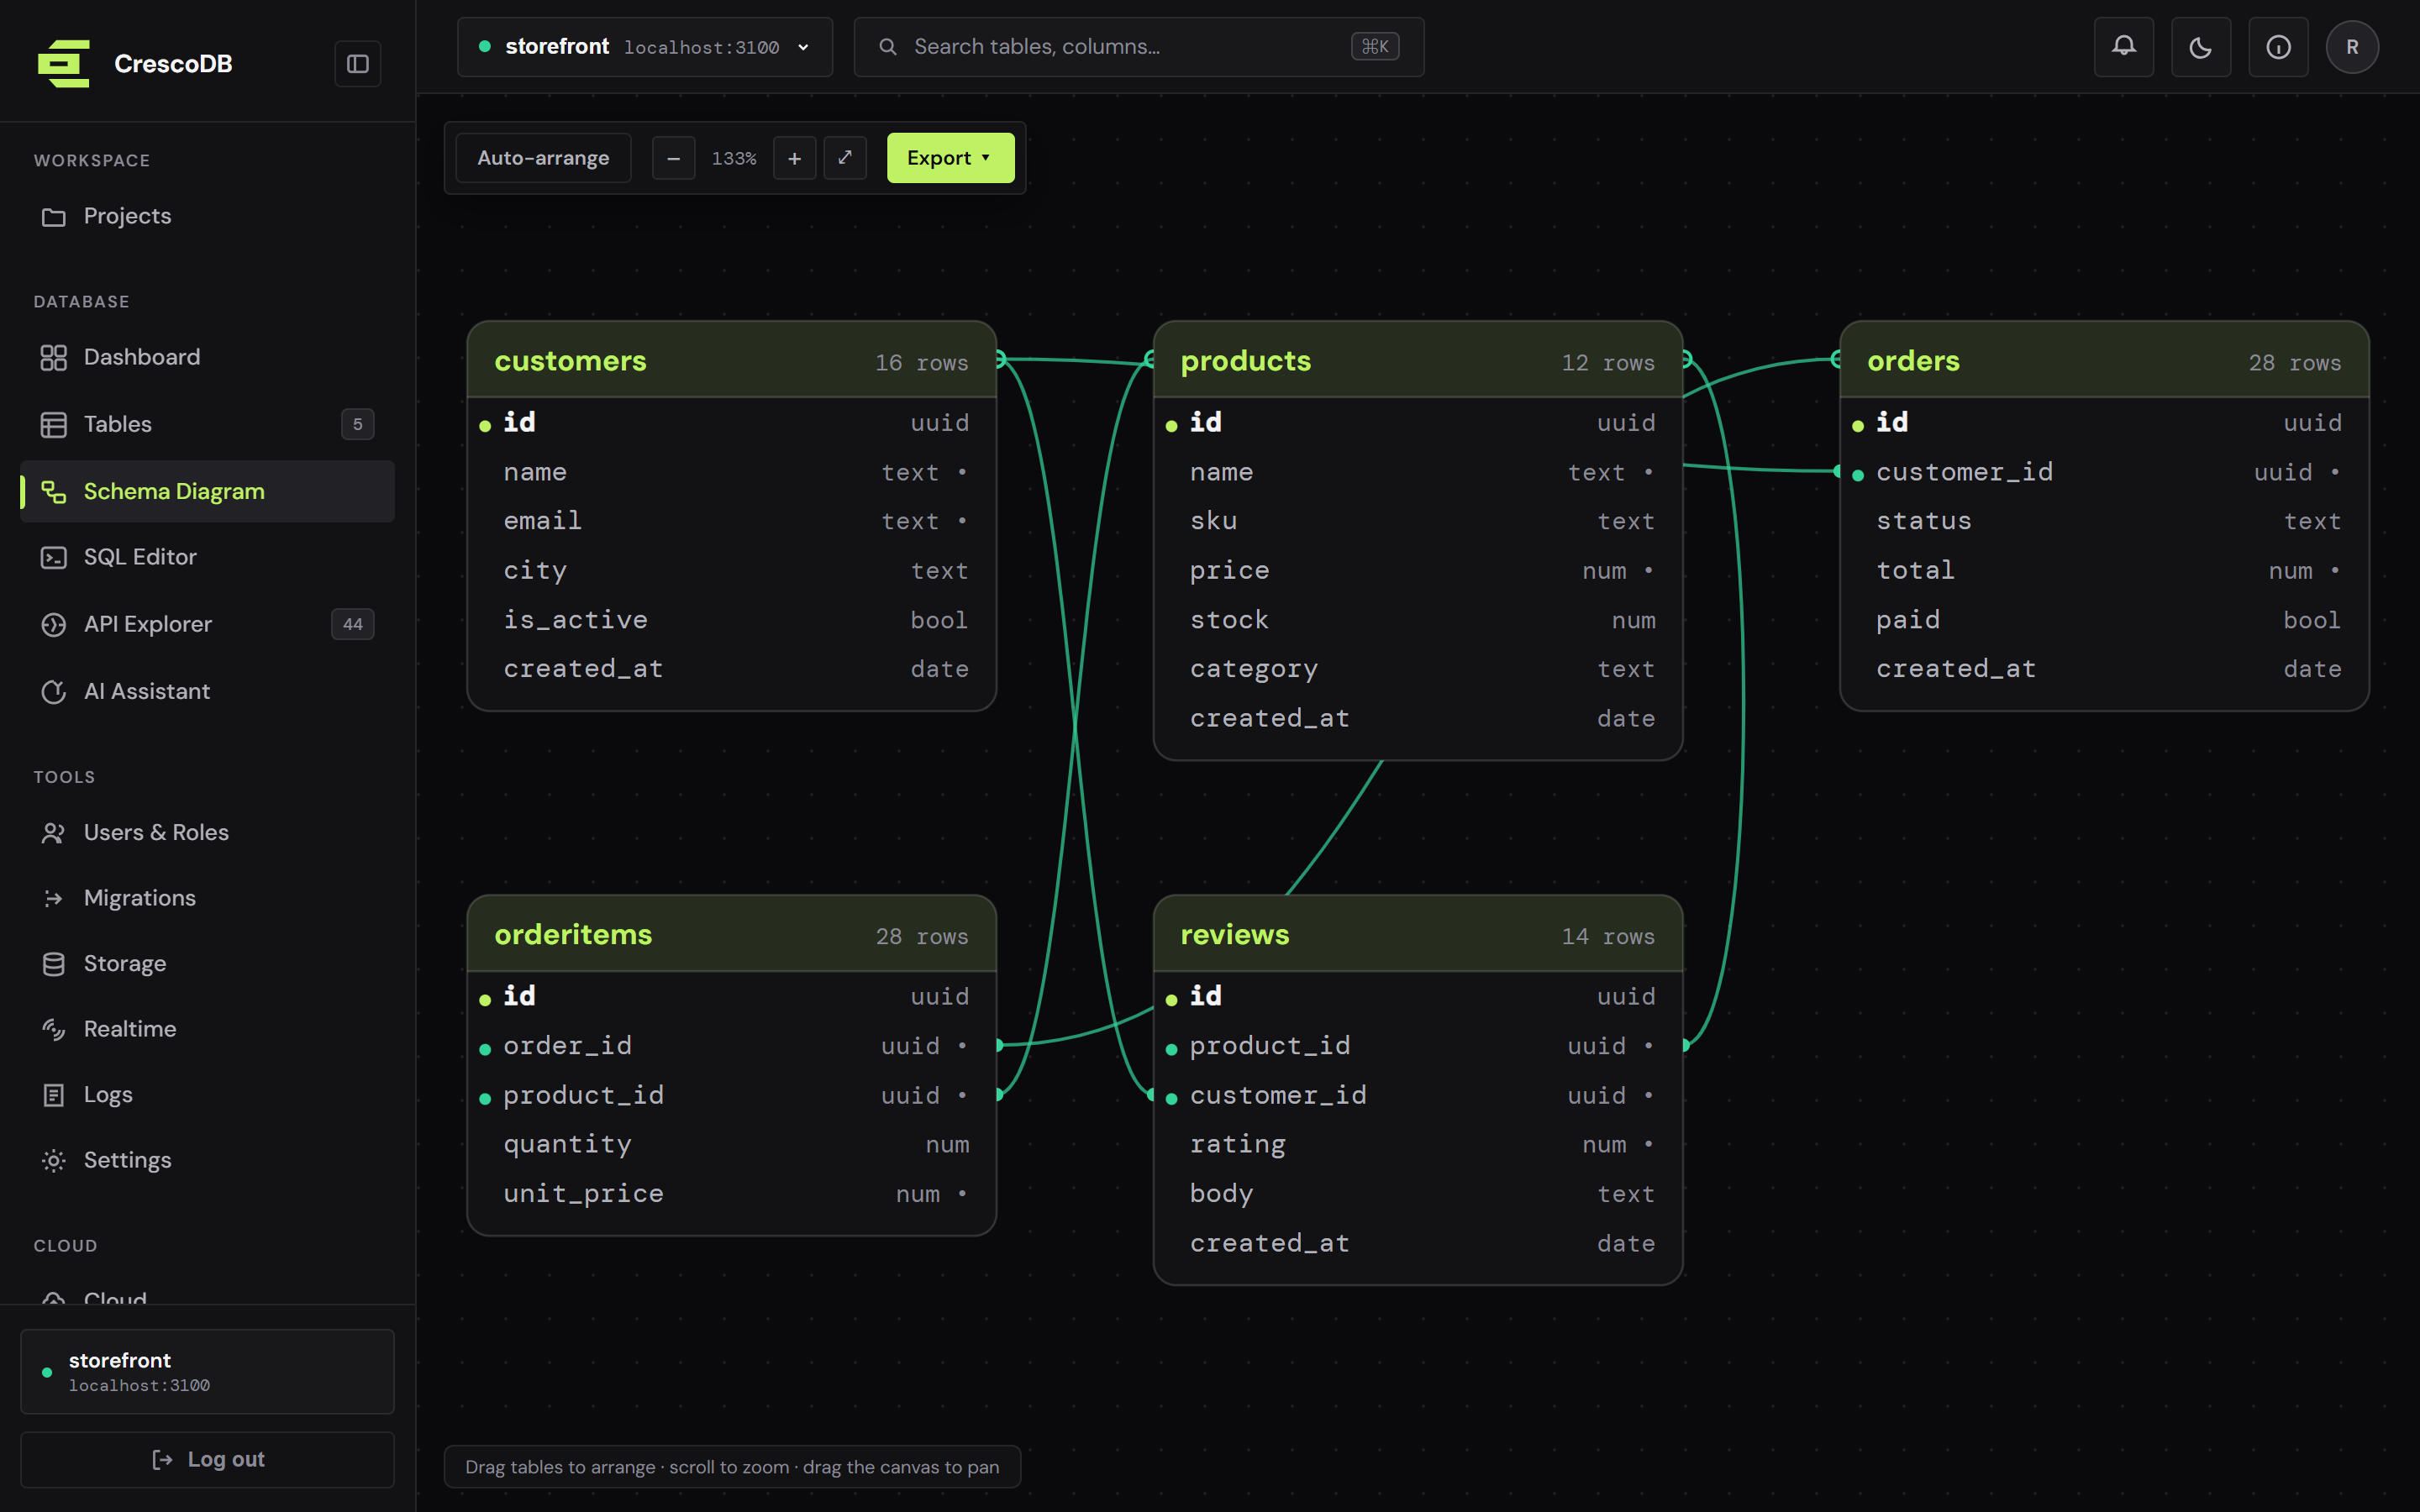Select the customers table header
This screenshot has width=2420, height=1512.
tap(731, 360)
